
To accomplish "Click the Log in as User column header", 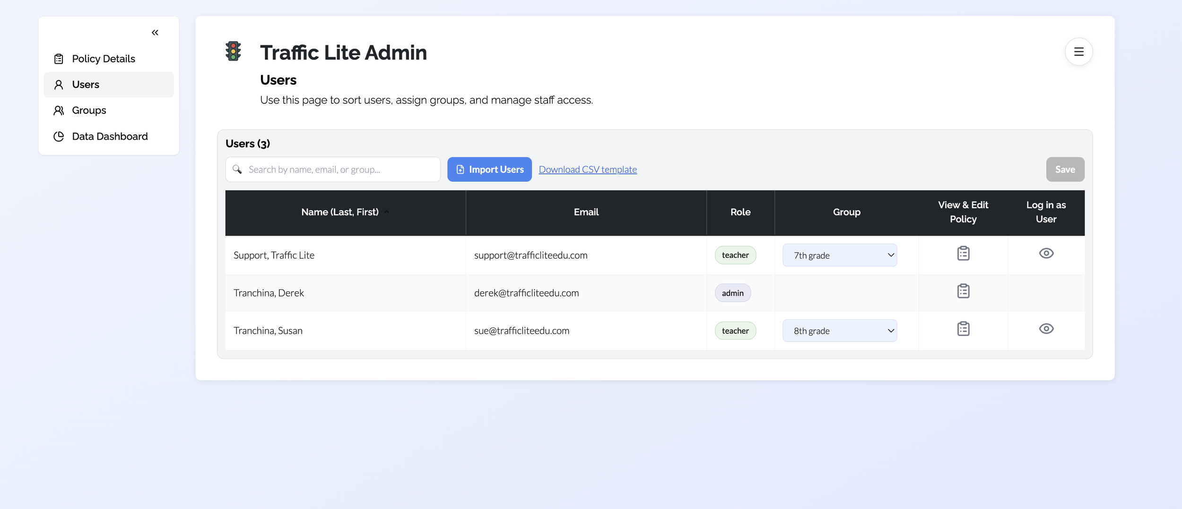I will click(1046, 212).
